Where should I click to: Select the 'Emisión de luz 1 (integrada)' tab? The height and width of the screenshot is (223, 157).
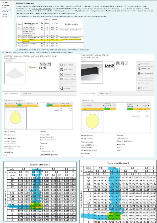[x=14, y=100]
